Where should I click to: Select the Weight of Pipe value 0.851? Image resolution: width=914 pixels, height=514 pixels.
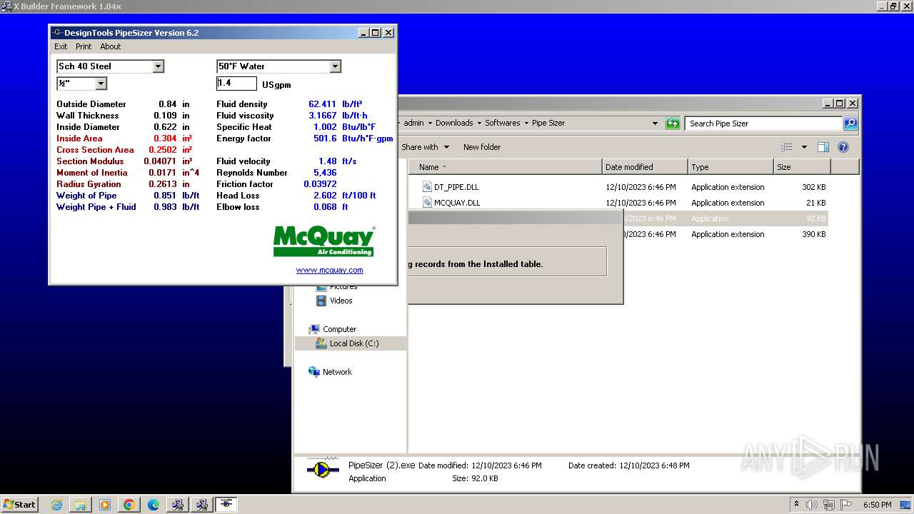point(165,196)
